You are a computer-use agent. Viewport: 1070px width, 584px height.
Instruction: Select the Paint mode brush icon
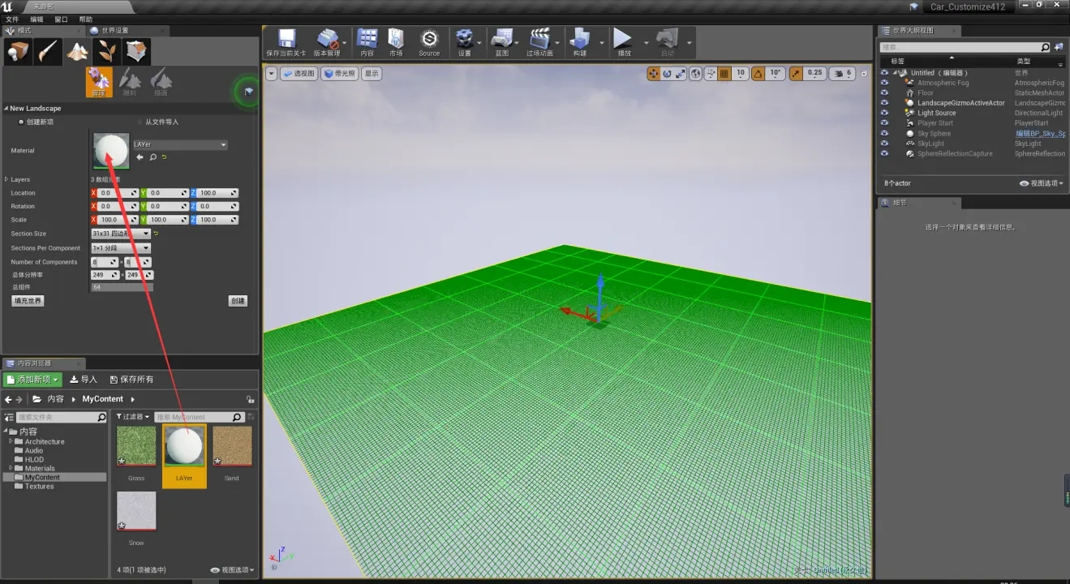[48, 52]
